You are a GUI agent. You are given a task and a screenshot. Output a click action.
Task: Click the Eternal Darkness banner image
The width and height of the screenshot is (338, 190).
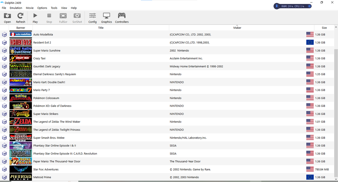click(21, 74)
